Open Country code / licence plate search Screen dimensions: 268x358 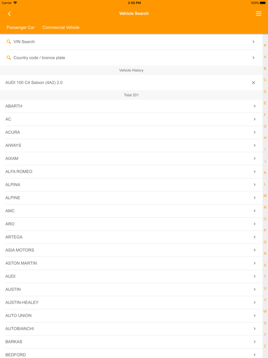click(131, 58)
